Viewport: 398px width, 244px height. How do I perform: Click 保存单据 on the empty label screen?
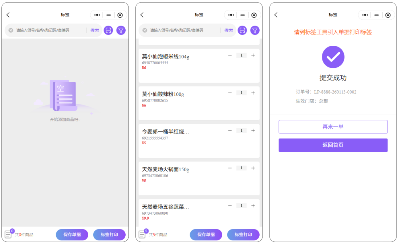pos(72,235)
